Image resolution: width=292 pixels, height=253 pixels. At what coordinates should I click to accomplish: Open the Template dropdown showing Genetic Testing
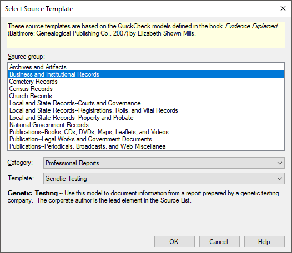164,179
